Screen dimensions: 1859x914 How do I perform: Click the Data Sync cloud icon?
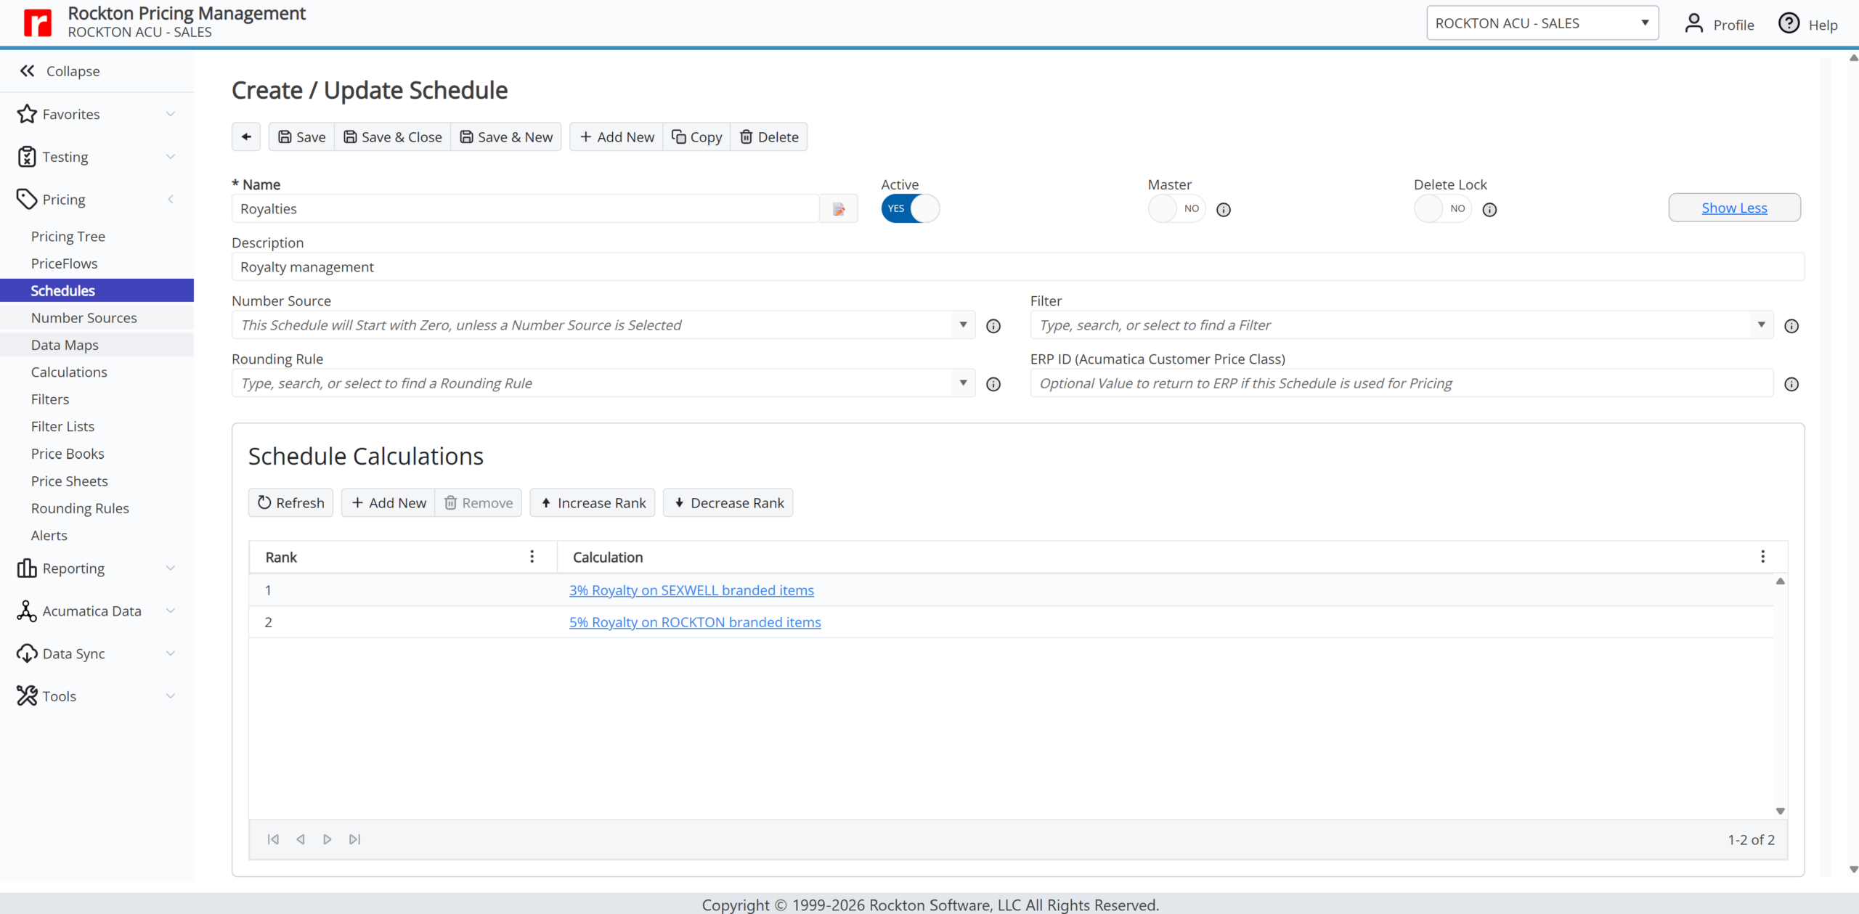tap(27, 653)
